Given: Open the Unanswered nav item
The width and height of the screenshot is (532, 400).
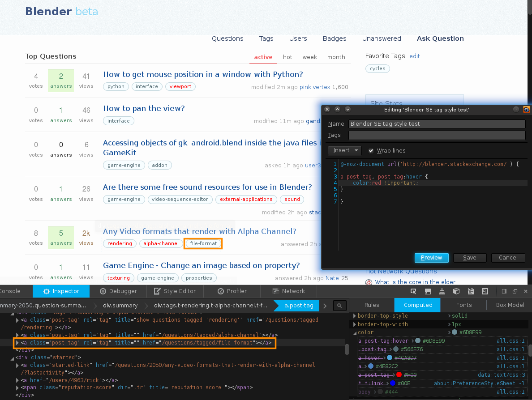Looking at the screenshot, I should 382,38.
